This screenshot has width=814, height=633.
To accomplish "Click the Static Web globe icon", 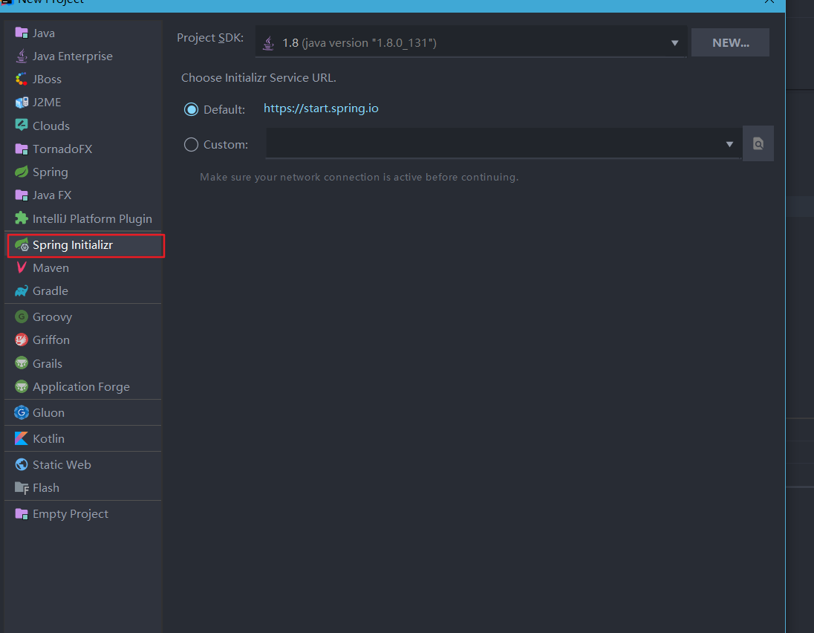I will coord(22,464).
